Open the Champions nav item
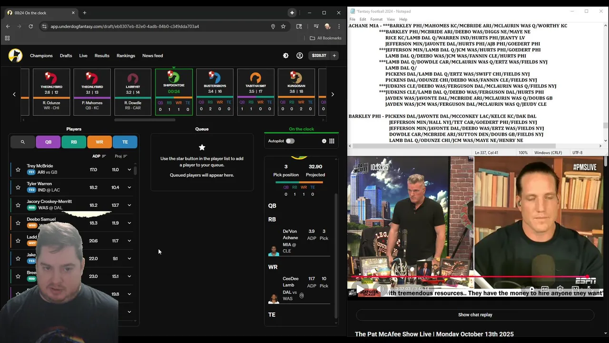Viewport: 609px width, 343px height. [41, 56]
